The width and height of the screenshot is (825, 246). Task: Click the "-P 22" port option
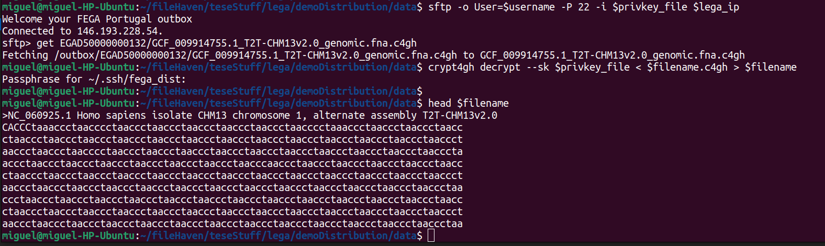coord(575,7)
